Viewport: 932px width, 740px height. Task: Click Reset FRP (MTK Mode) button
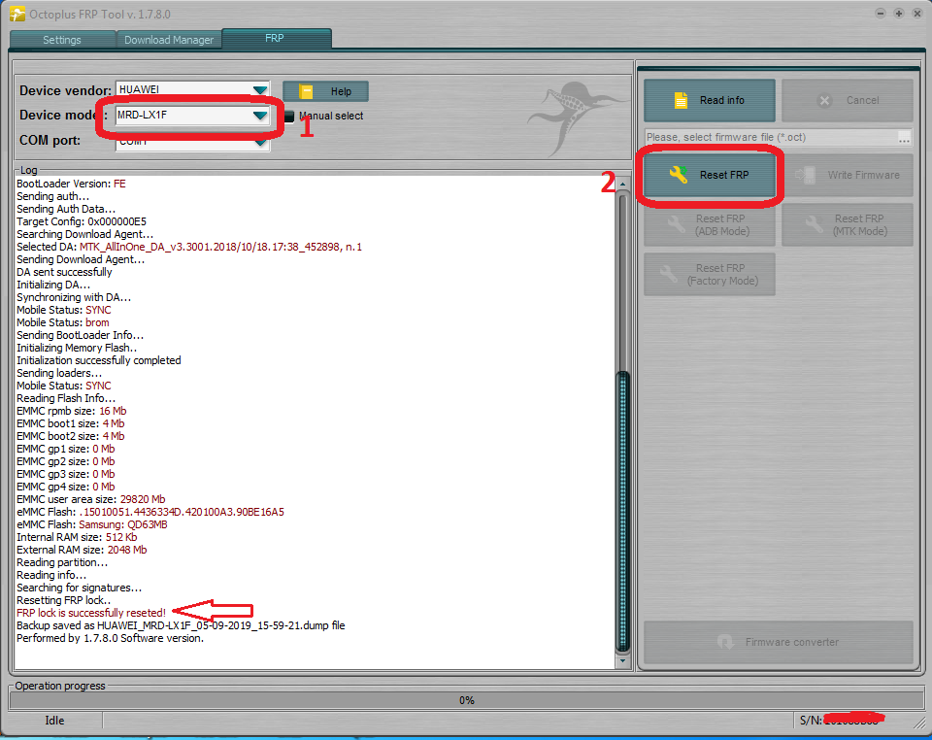tap(848, 224)
